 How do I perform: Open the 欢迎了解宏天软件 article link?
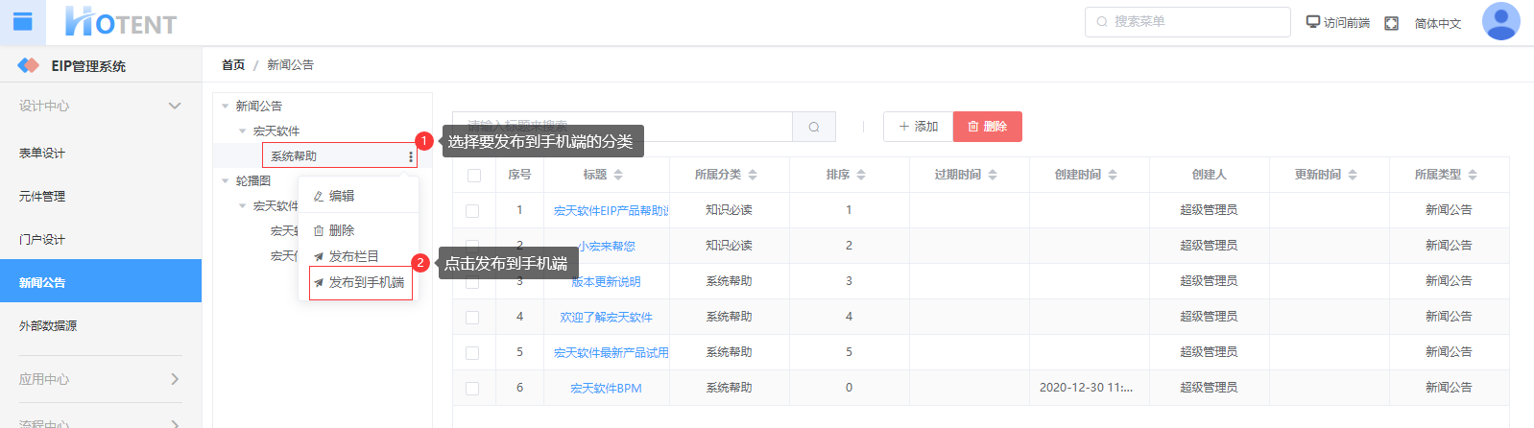tap(606, 318)
